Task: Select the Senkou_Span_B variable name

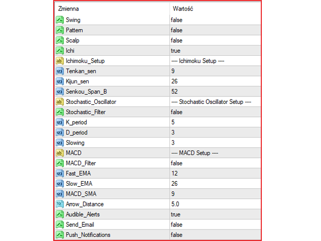Action: pos(86,91)
